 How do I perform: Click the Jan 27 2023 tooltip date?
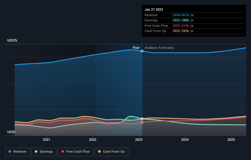click(x=154, y=9)
